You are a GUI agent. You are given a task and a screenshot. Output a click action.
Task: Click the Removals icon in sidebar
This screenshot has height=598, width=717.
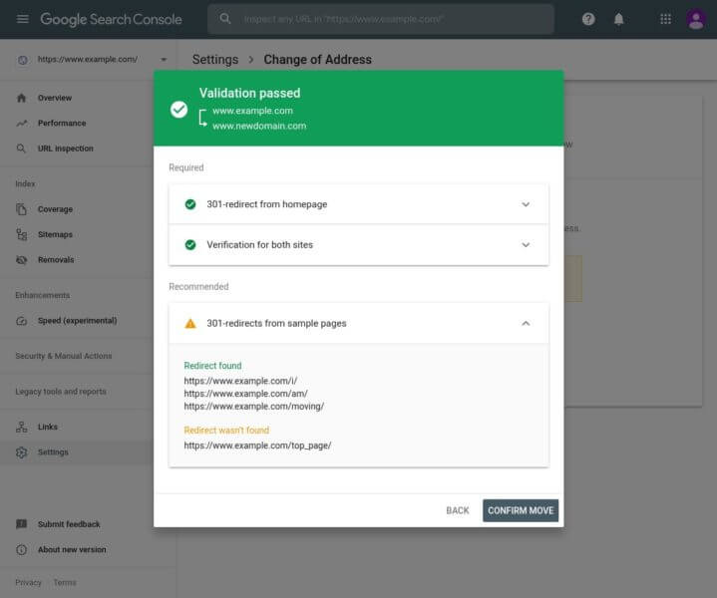pos(22,260)
